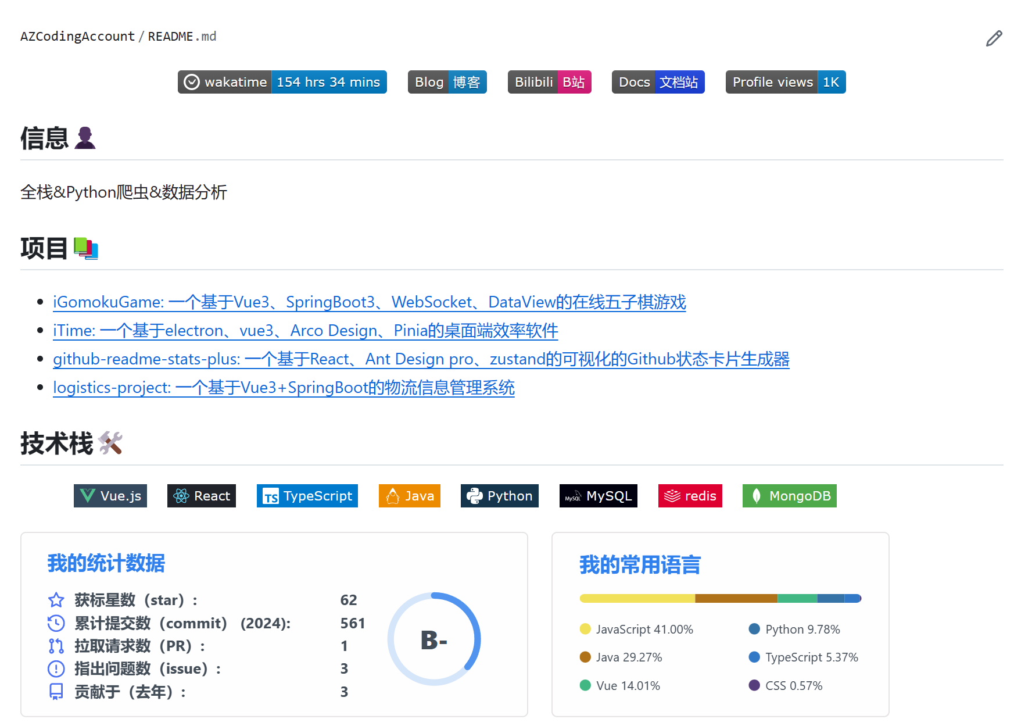Viewport: 1014px width, 726px height.
Task: Click the Vue 14.01% legend entry
Action: click(620, 686)
